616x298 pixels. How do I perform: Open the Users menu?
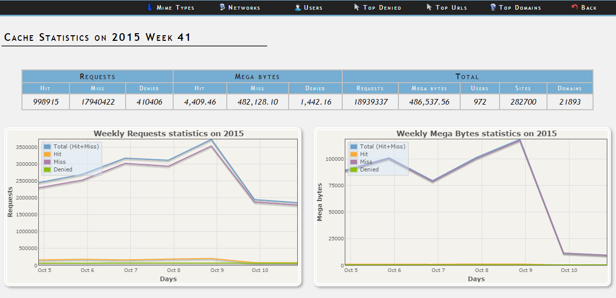point(313,8)
